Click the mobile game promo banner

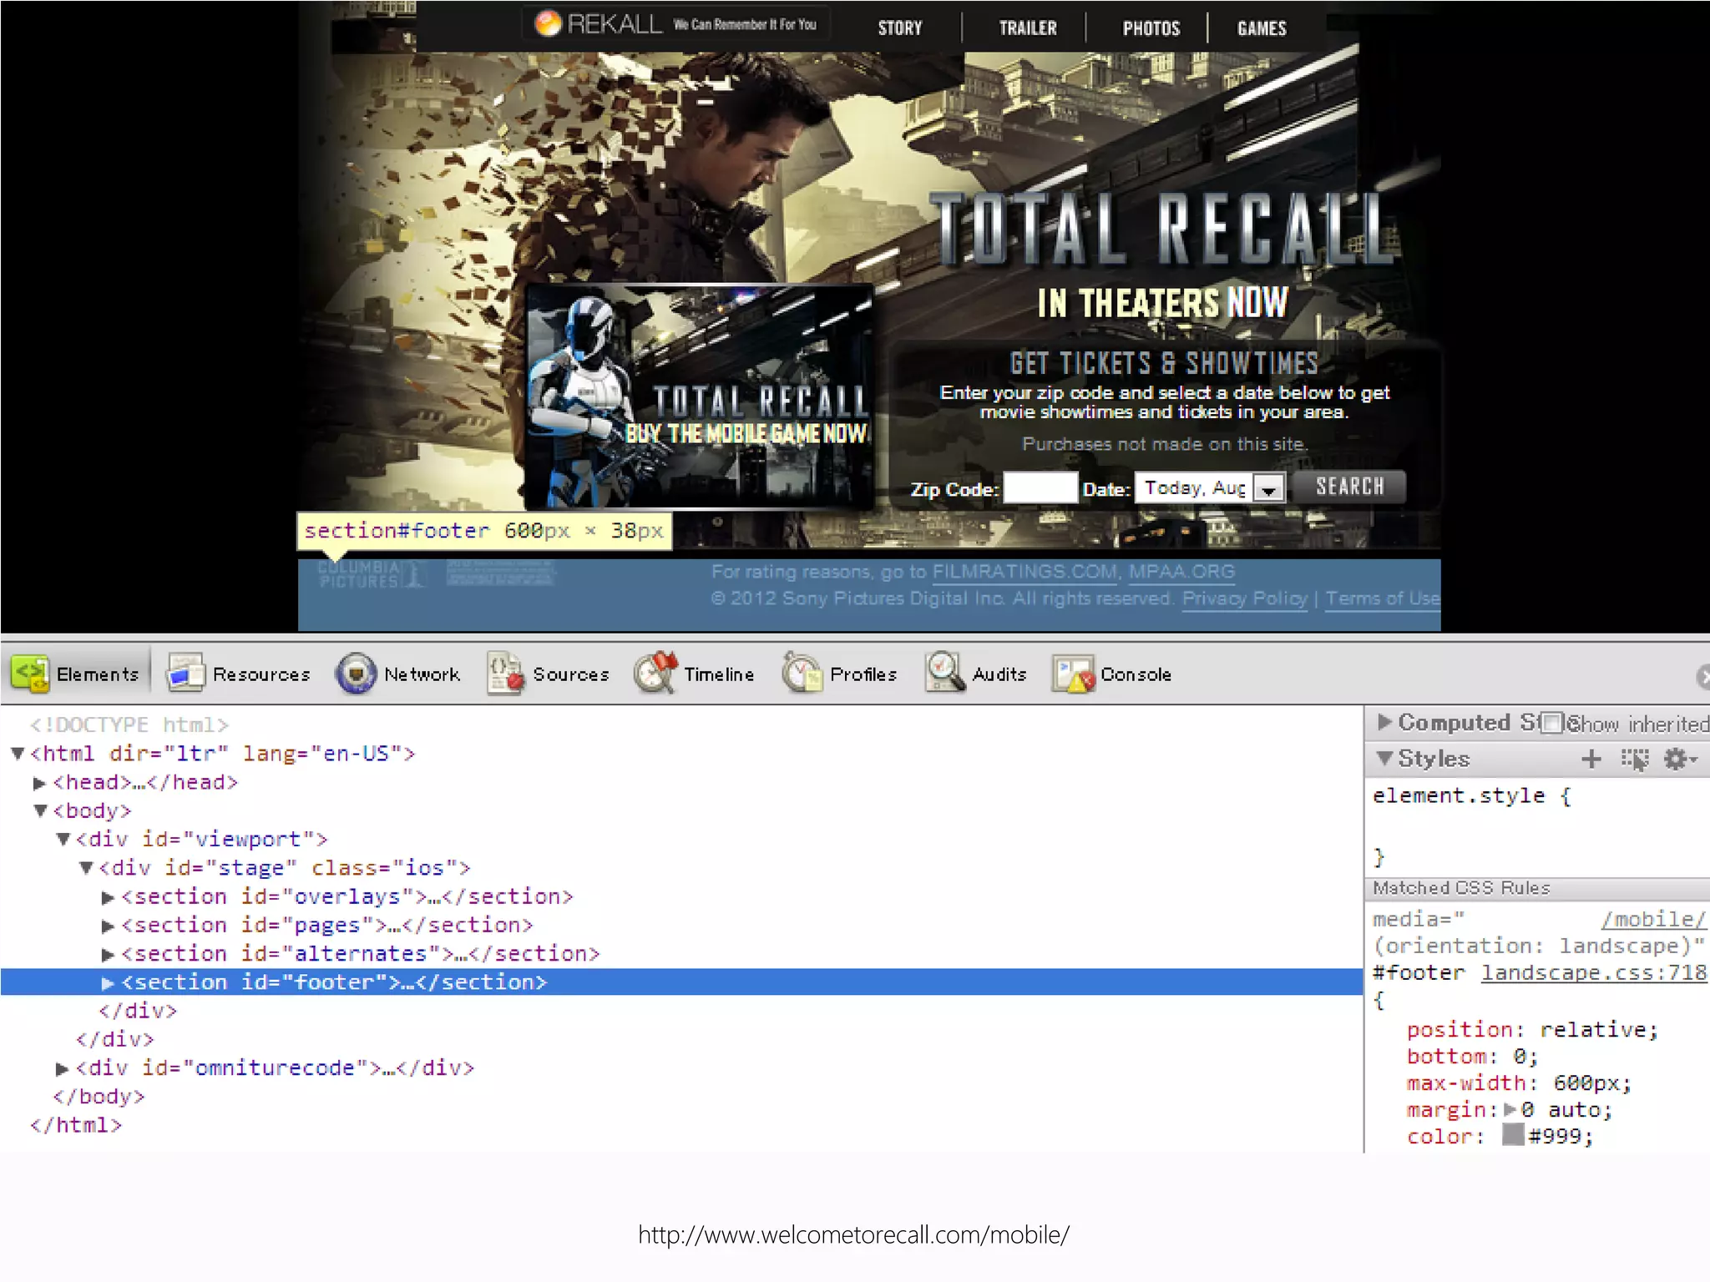tap(700, 396)
